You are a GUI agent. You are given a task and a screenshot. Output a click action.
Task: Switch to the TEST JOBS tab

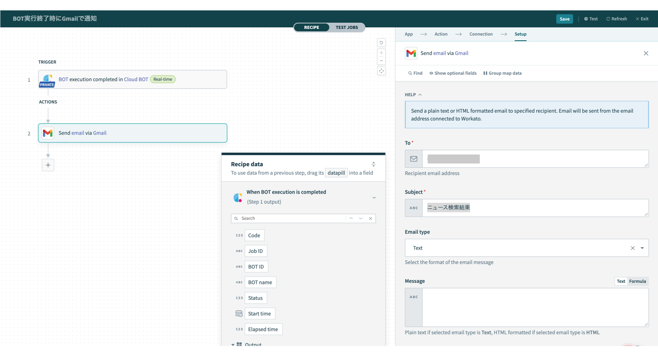347,27
